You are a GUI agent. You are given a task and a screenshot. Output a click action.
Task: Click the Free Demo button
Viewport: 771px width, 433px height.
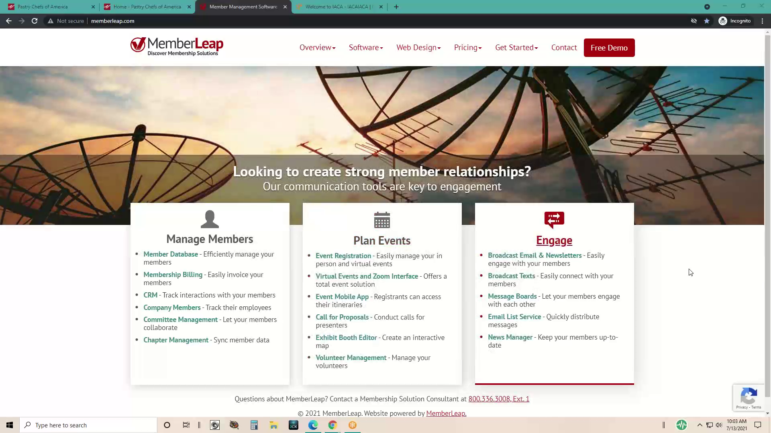609,48
